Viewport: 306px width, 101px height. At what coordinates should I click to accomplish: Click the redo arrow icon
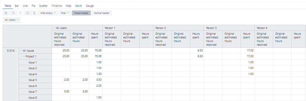click(x=20, y=13)
